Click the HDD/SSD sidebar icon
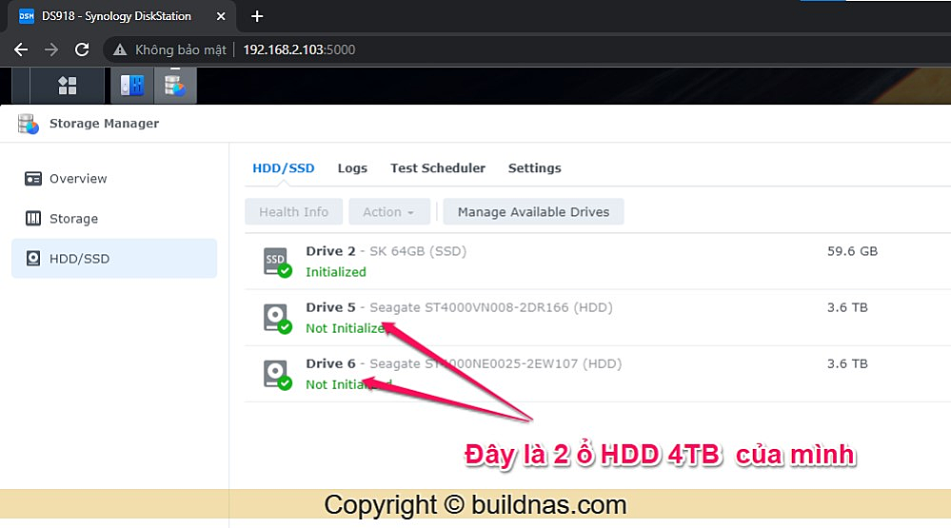This screenshot has height=528, width=951. click(32, 258)
